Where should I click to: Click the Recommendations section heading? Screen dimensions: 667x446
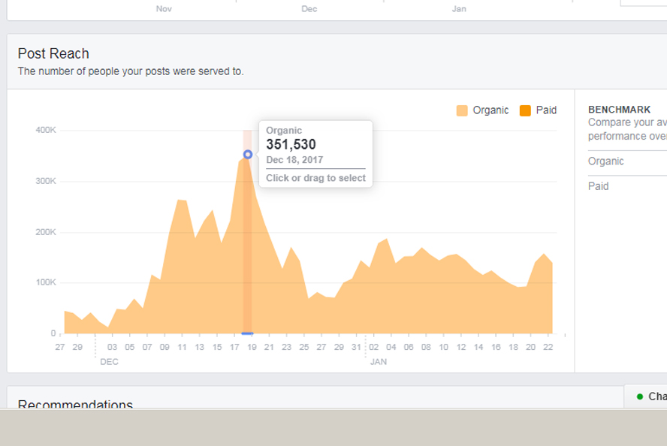click(75, 403)
